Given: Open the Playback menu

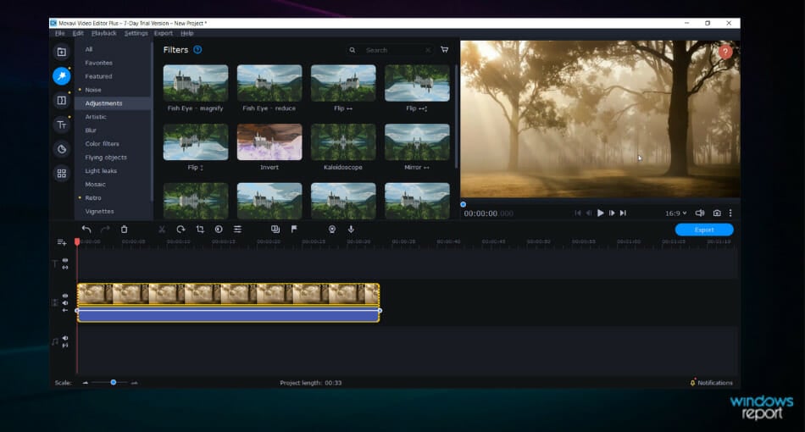Looking at the screenshot, I should pos(104,33).
